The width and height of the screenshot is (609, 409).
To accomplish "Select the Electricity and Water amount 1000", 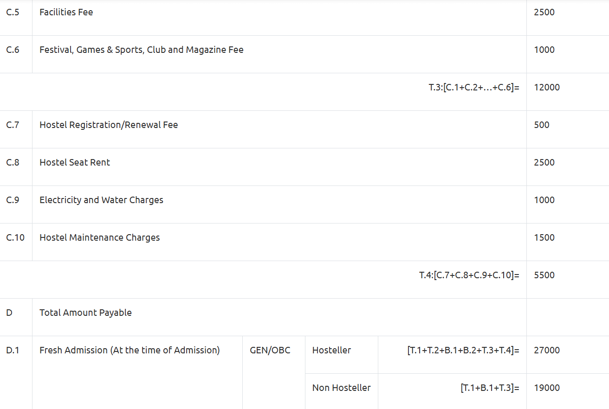I will pyautogui.click(x=544, y=200).
